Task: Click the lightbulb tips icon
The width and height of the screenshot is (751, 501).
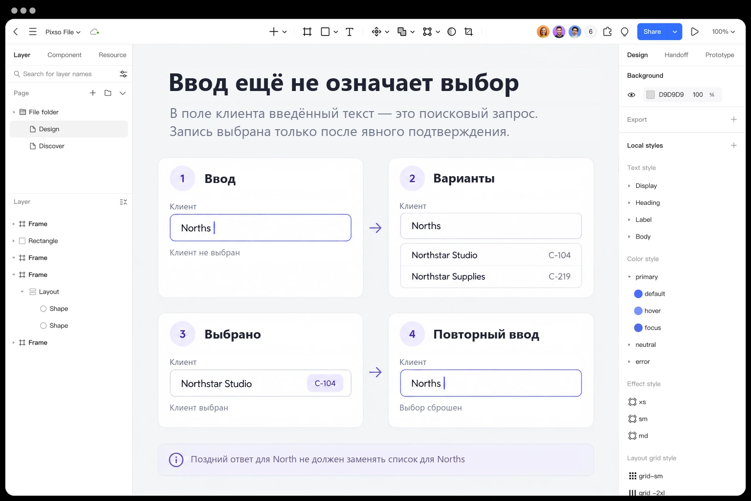Action: coord(624,32)
